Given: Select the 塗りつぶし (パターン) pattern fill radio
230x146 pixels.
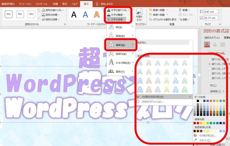Looking at the screenshot, I should pos(210,78).
